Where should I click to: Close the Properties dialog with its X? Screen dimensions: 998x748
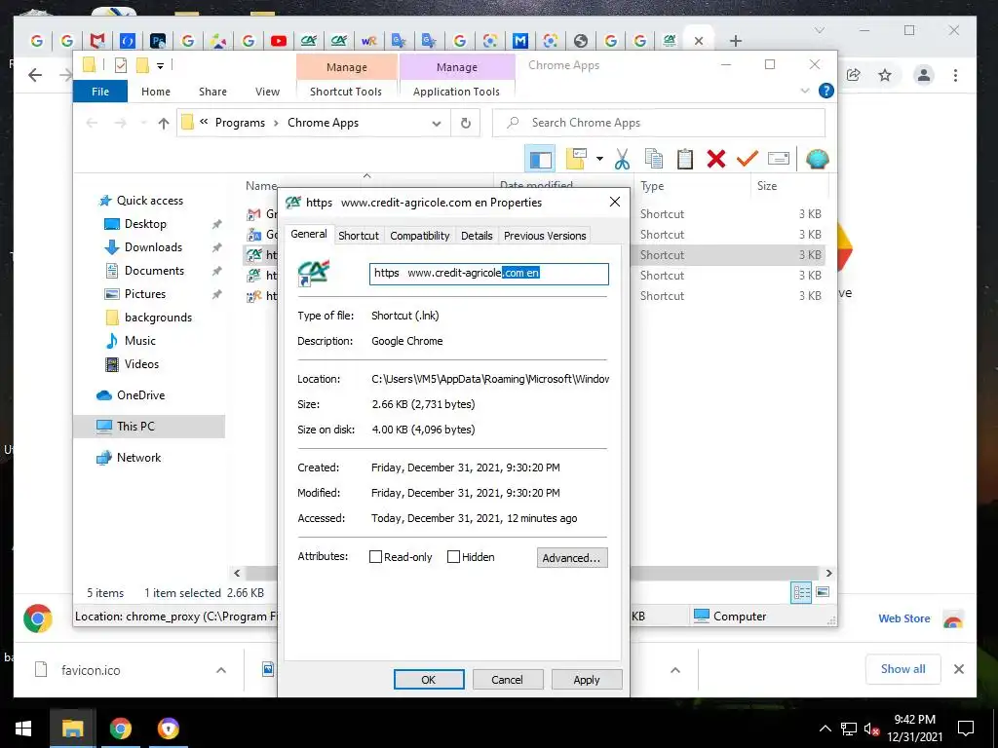(615, 203)
